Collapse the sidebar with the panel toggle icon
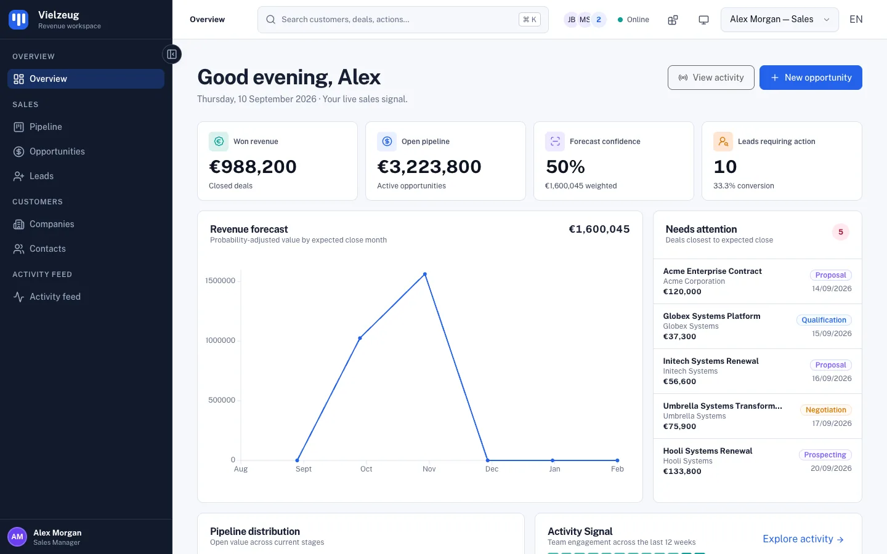Viewport: 887px width, 554px height. (x=172, y=54)
